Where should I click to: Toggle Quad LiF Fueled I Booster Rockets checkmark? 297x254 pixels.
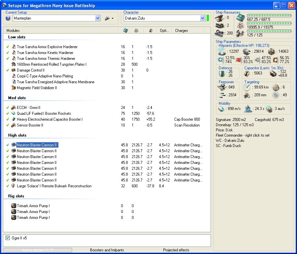coord(7,114)
